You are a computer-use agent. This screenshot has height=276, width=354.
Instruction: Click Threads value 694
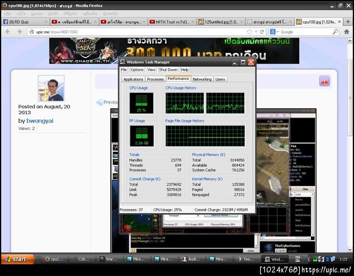pyautogui.click(x=178, y=165)
